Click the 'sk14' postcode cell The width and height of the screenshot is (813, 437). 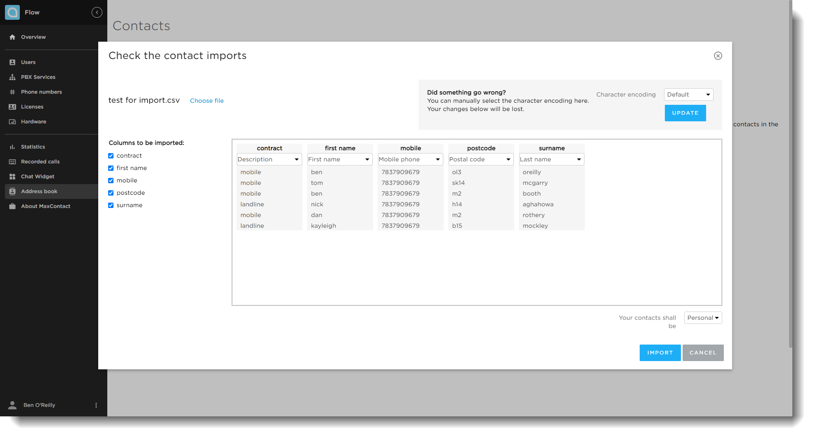[458, 183]
